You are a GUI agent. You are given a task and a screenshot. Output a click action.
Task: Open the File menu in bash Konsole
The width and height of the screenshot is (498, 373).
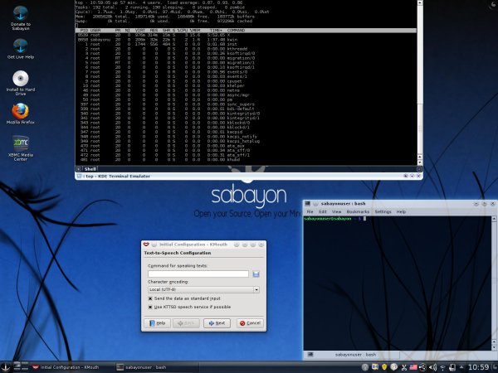pyautogui.click(x=310, y=211)
